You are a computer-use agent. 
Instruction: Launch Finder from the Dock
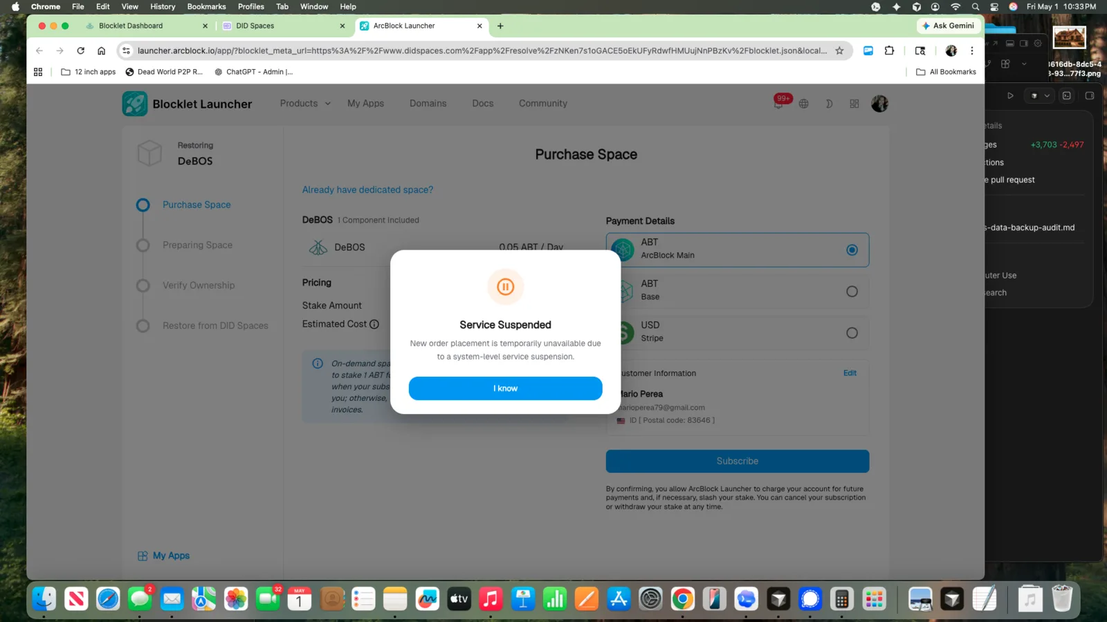(x=44, y=599)
